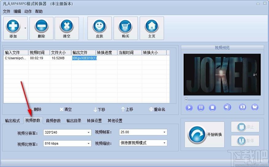Click the 清空 X toolbar icon
This screenshot has height=167, width=269.
67,26
